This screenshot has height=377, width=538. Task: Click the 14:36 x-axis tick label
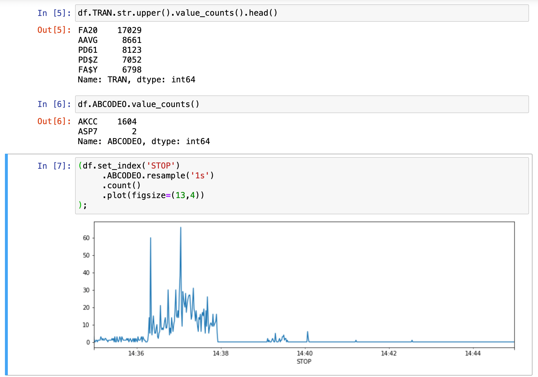(x=136, y=353)
